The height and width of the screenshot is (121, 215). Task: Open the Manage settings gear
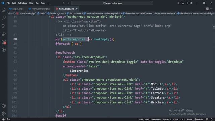(4, 114)
